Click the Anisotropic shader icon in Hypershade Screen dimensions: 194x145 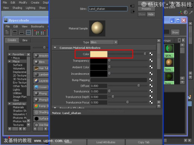tap(37, 56)
